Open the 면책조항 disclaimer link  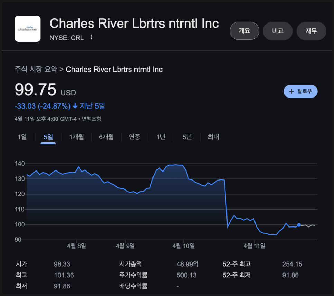pos(92,119)
